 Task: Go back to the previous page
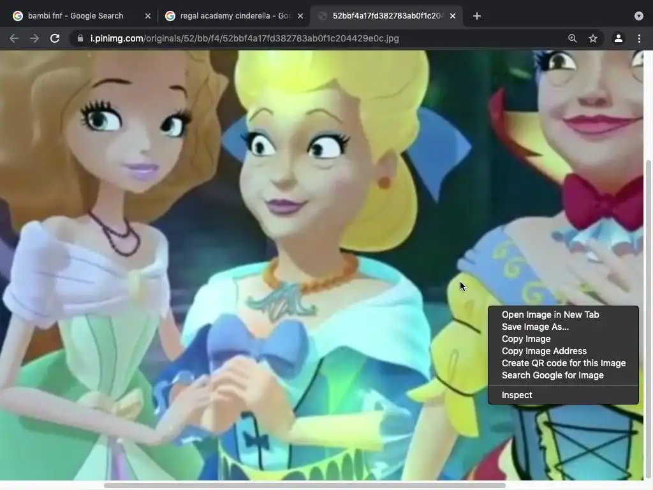pyautogui.click(x=14, y=38)
